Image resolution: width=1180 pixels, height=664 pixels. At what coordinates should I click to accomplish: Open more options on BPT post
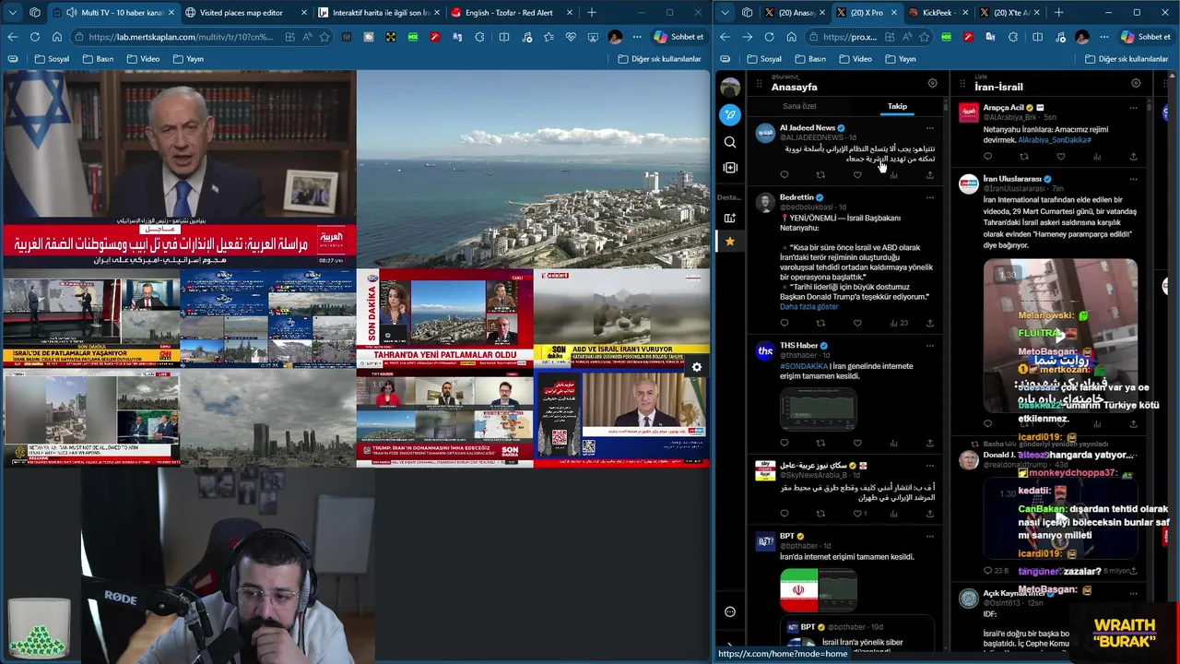[x=929, y=536]
